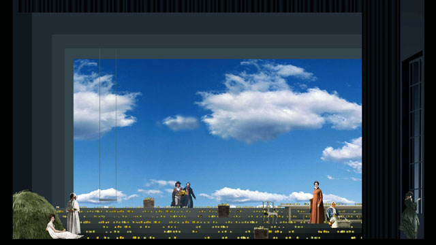The width and height of the screenshot is (436, 245).
Task: Select the wicker basket beside the seated woman
Action: pos(343,223)
